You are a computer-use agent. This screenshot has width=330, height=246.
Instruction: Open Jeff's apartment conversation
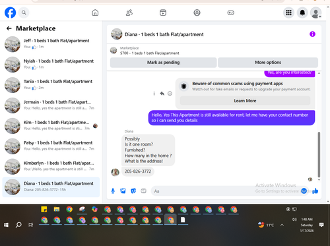(51, 44)
